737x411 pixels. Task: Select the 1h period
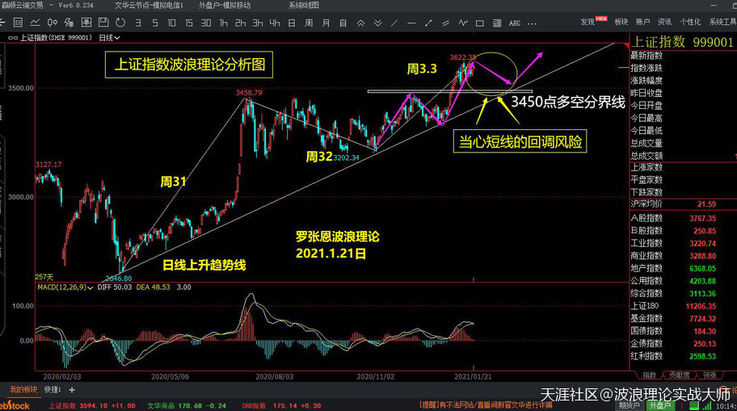tap(223, 23)
